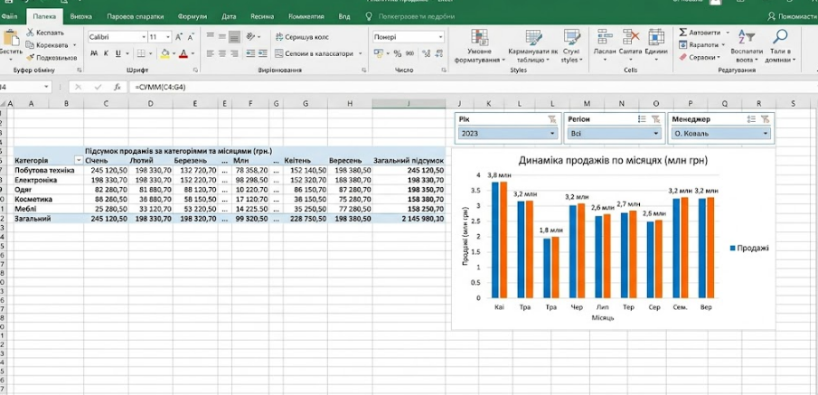Expand the merge and center dropdown arrow

pos(361,53)
